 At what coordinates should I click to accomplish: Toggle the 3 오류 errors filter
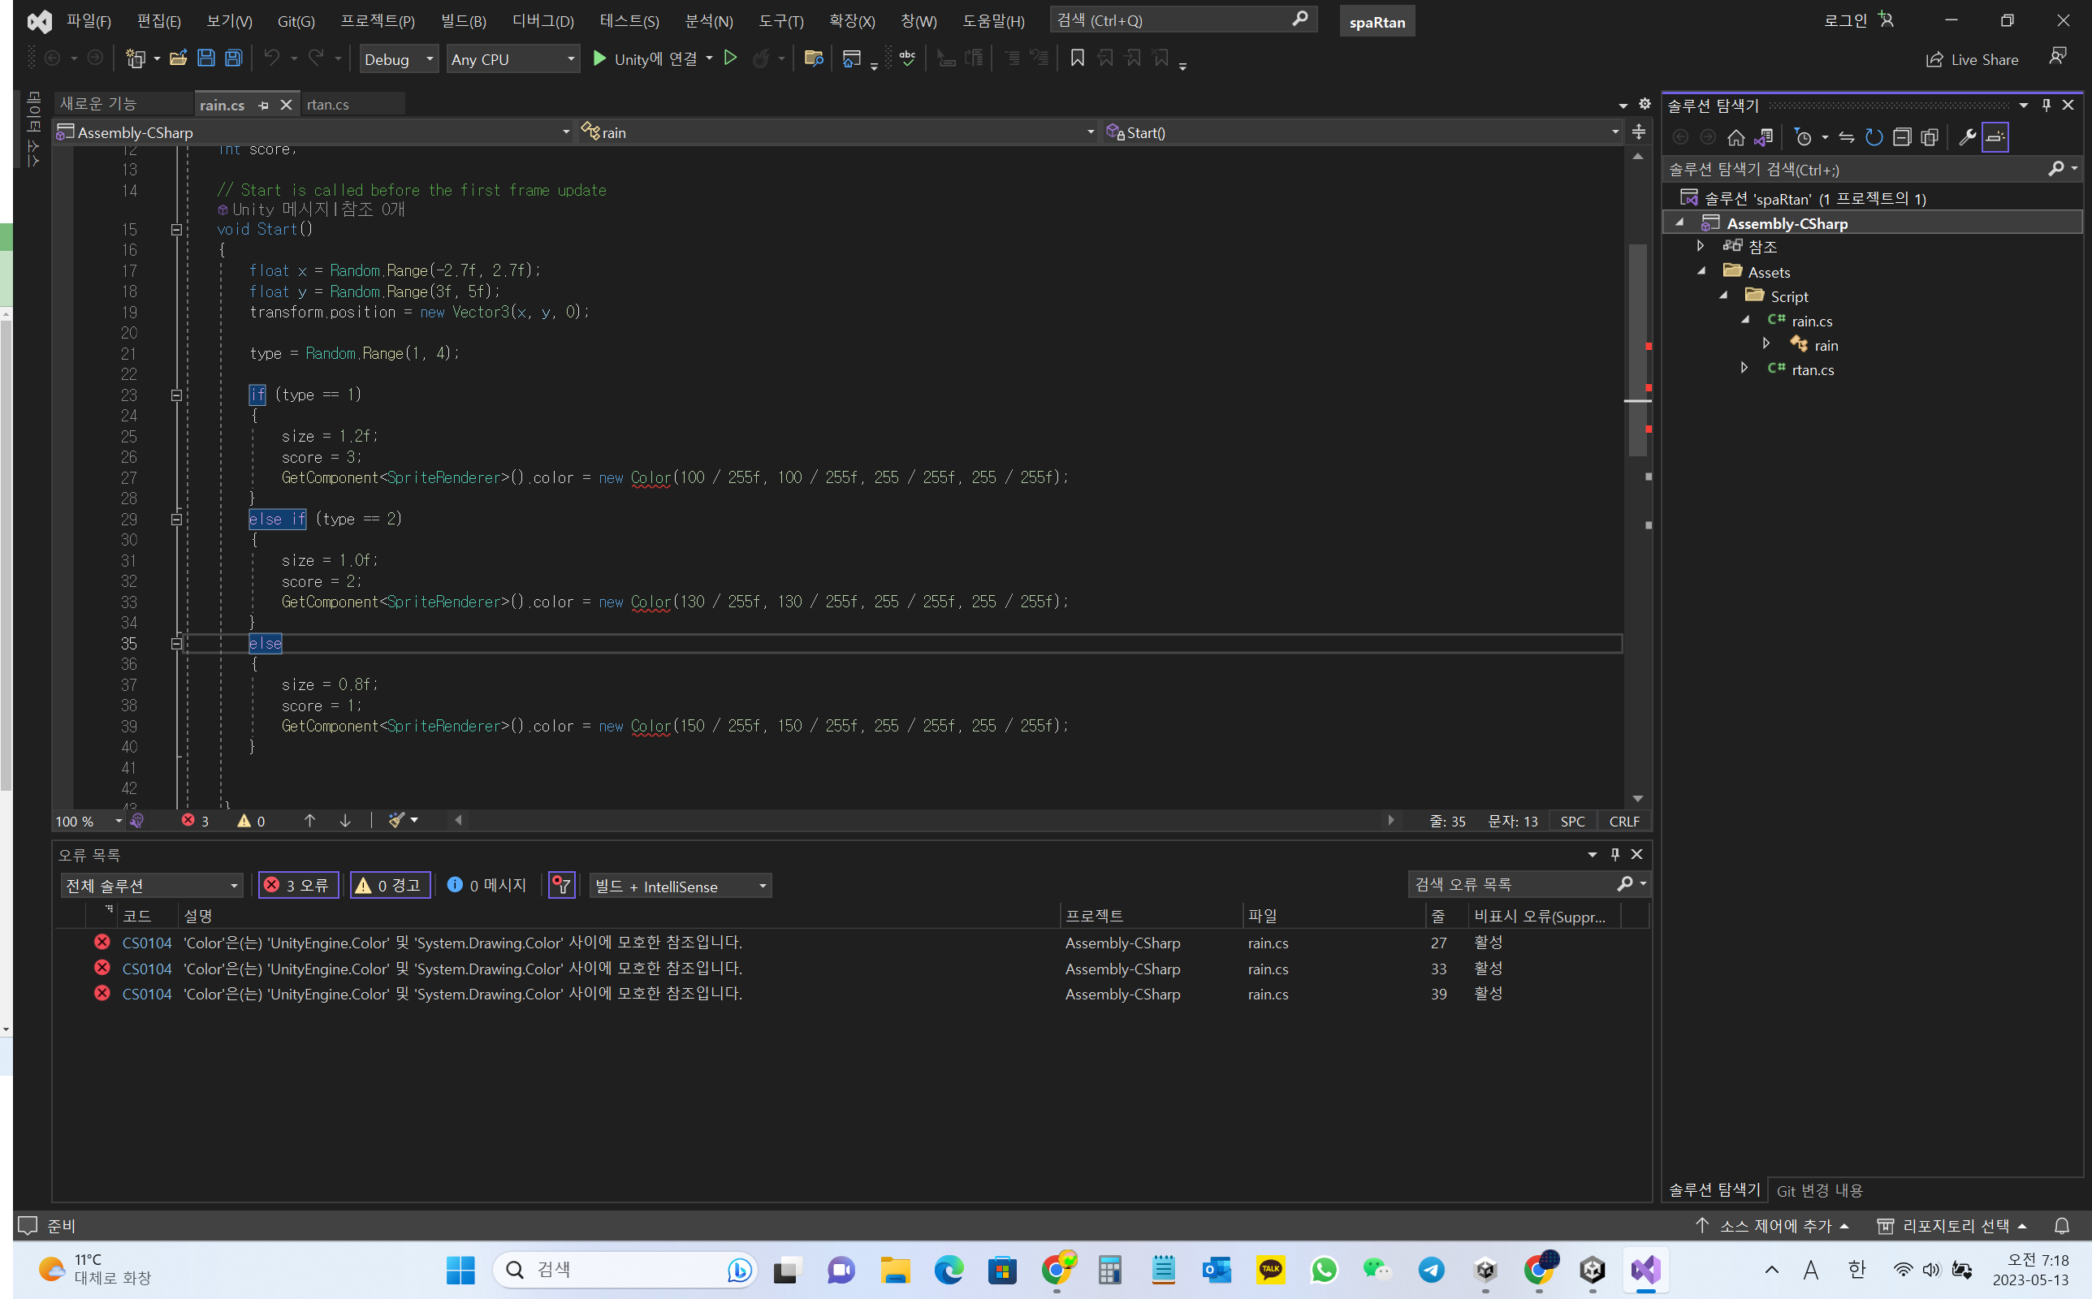pyautogui.click(x=298, y=886)
